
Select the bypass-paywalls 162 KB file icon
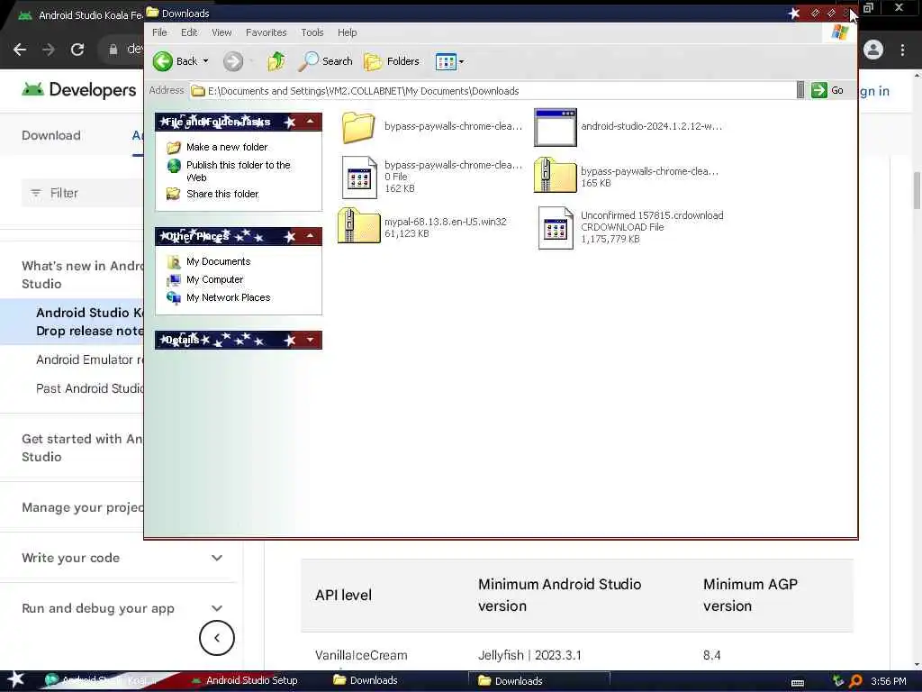(358, 178)
